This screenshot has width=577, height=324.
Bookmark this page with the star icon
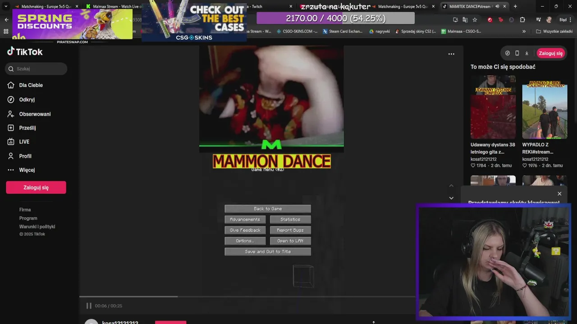tap(475, 20)
